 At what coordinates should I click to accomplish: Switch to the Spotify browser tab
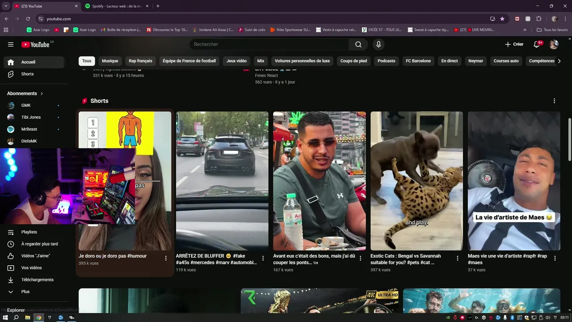point(116,6)
